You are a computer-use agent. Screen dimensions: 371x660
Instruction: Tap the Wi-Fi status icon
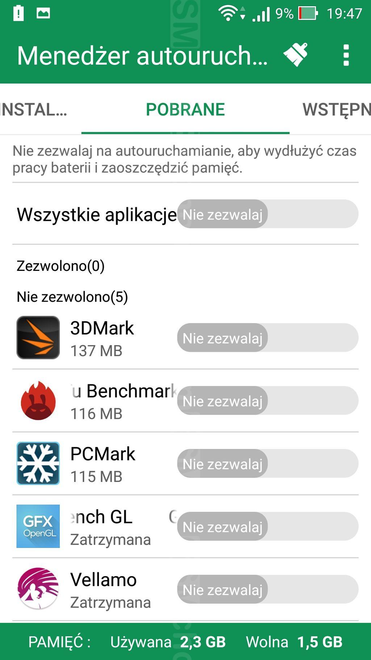[228, 14]
